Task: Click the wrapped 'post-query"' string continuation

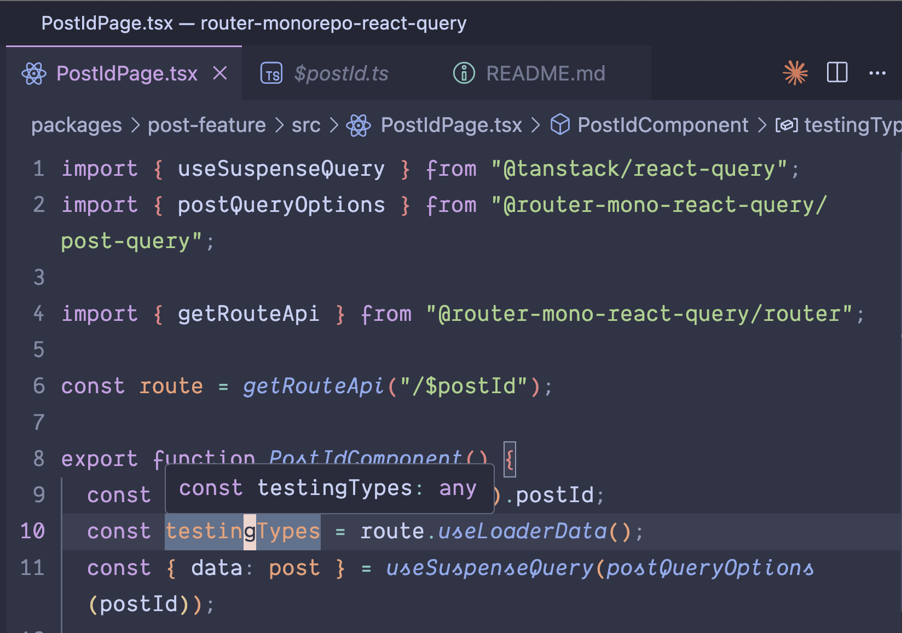Action: (131, 241)
